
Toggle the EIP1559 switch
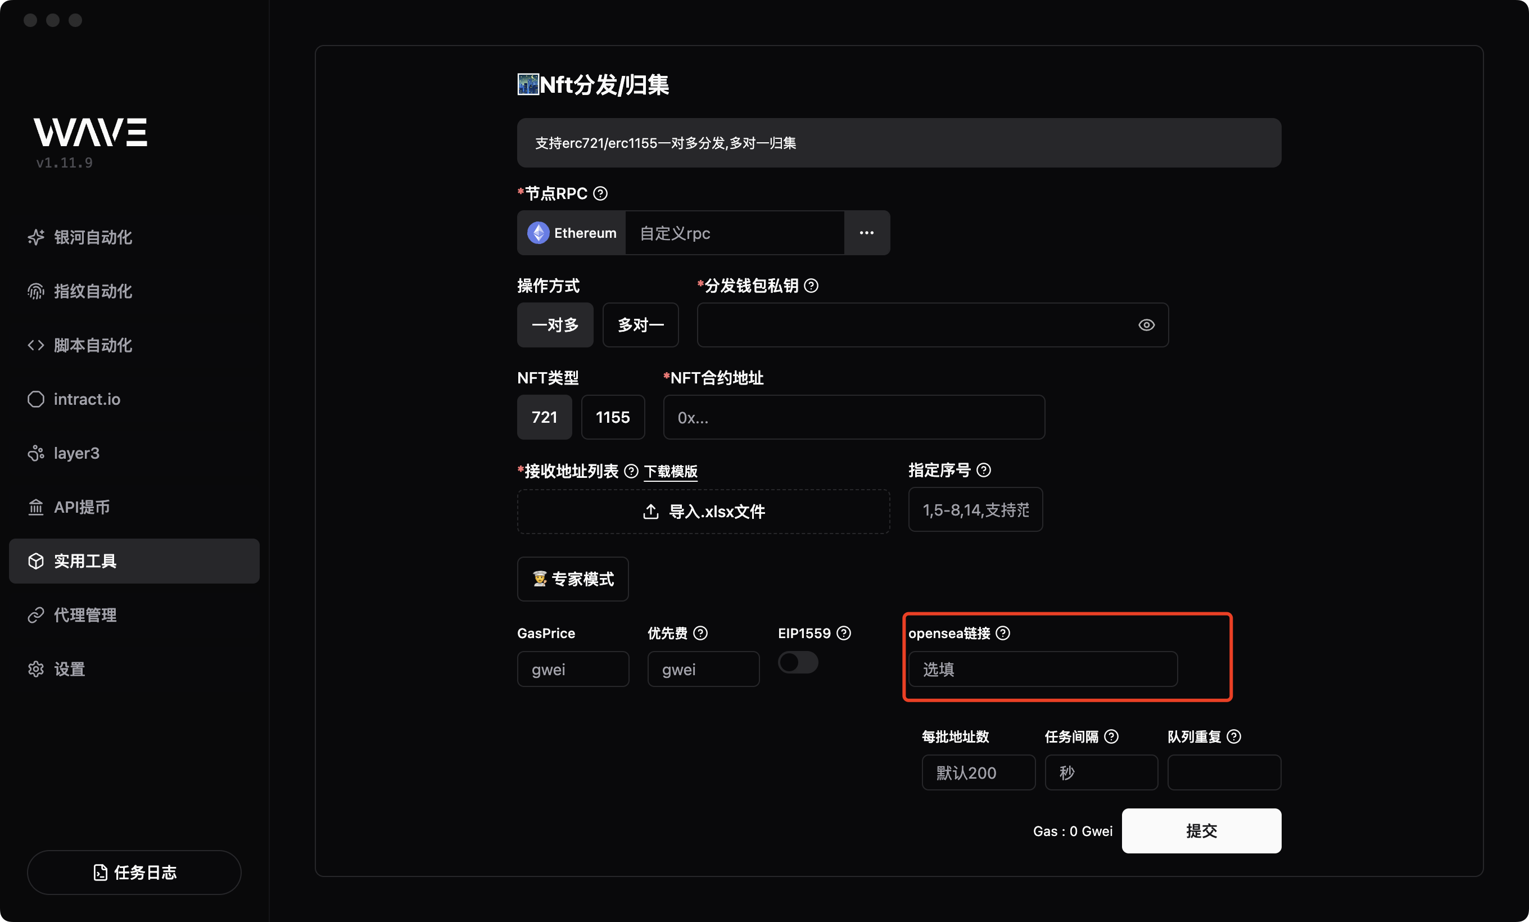[x=798, y=662]
